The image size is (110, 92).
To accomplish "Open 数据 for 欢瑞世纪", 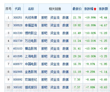I will [65, 79].
